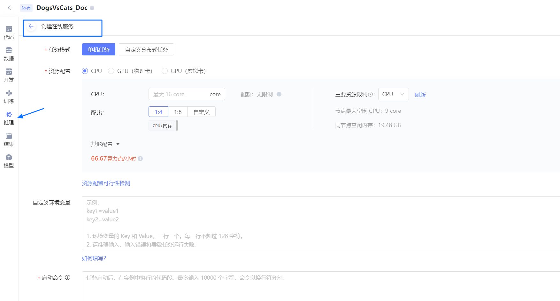
Task: Expand the 其他配置 section
Action: tap(105, 144)
